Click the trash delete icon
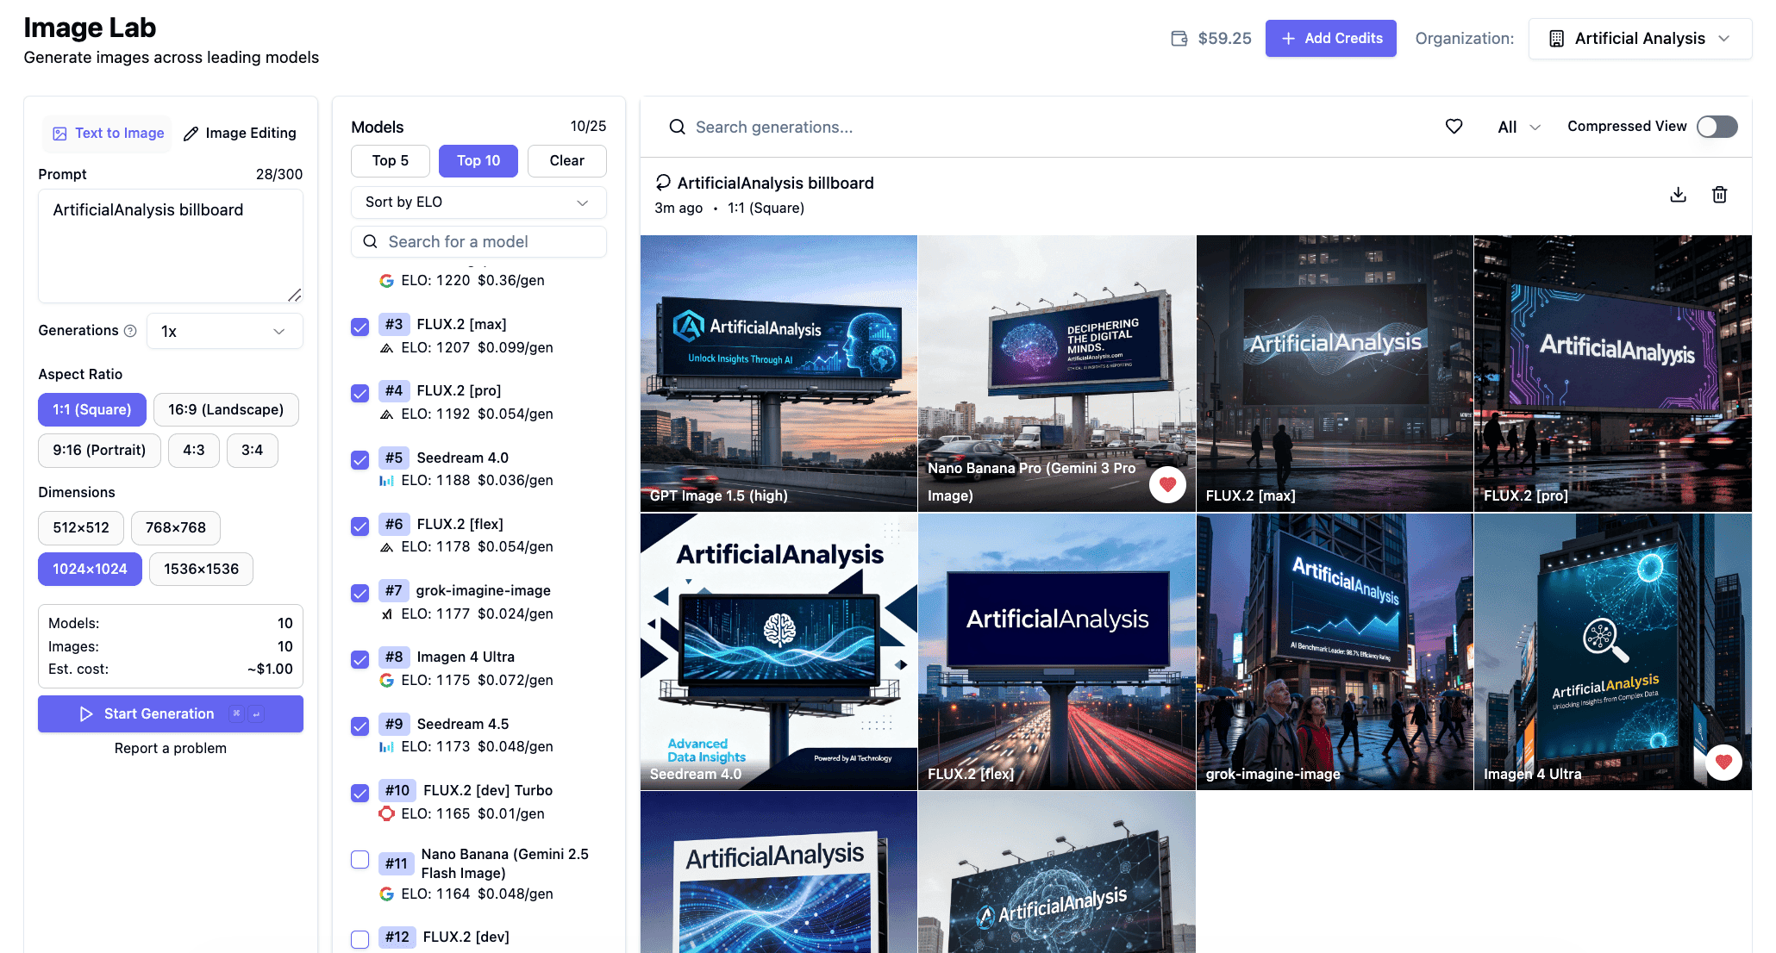 1719,195
